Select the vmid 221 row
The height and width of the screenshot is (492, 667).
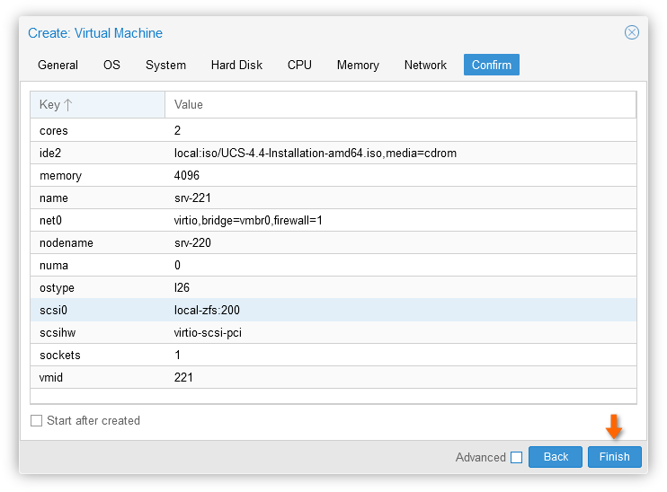click(333, 377)
